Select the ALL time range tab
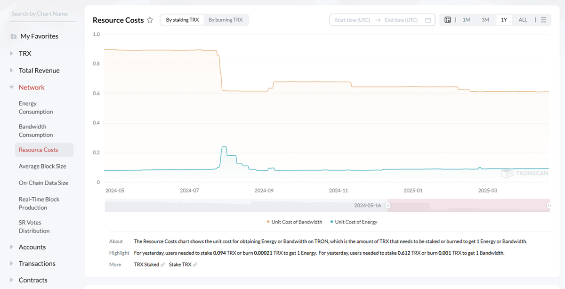The image size is (565, 289). point(523,20)
